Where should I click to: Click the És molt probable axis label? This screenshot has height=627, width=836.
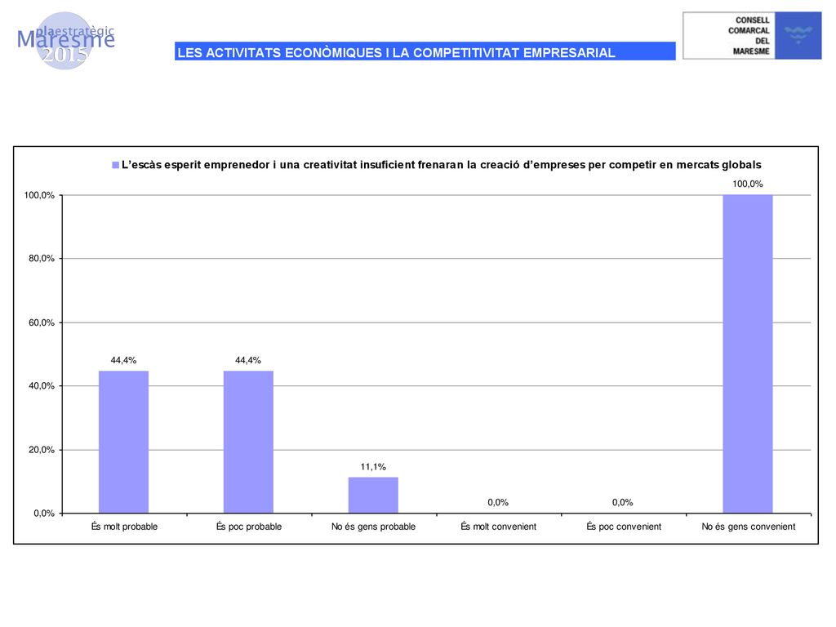click(124, 527)
